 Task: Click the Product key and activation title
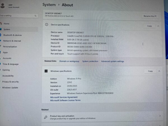click(62, 116)
